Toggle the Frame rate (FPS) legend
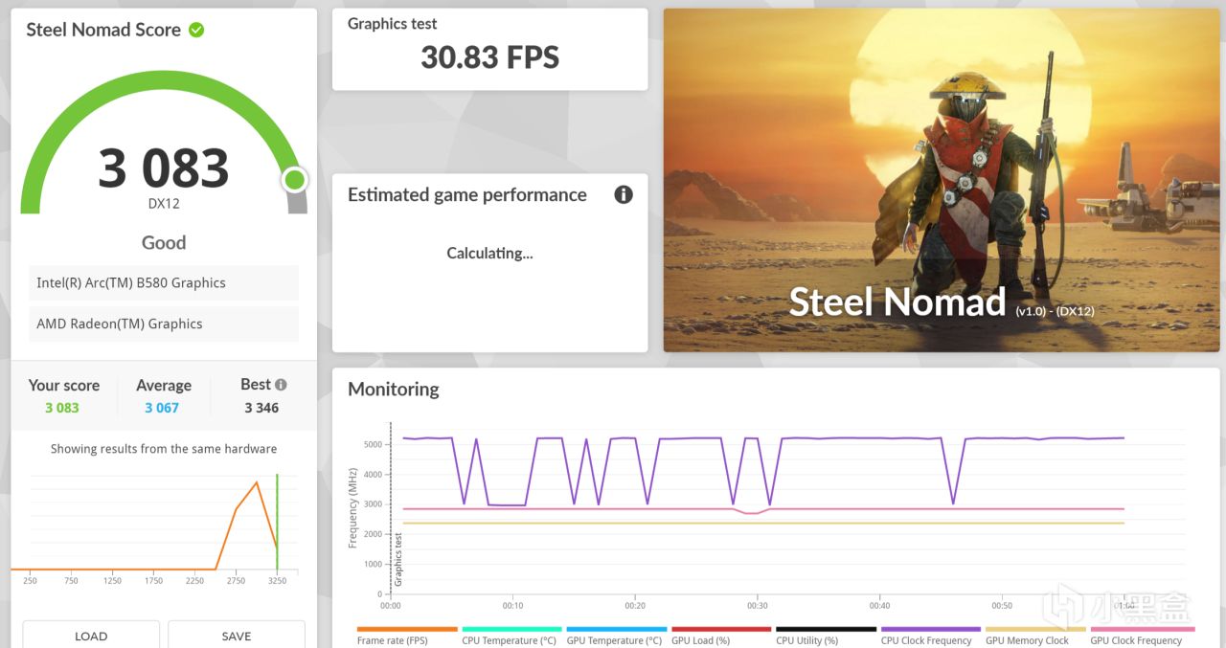Screen dimensions: 1226x648 407,636
